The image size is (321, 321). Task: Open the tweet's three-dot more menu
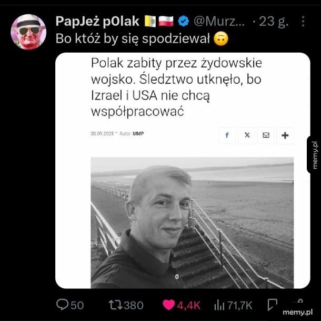(x=303, y=21)
